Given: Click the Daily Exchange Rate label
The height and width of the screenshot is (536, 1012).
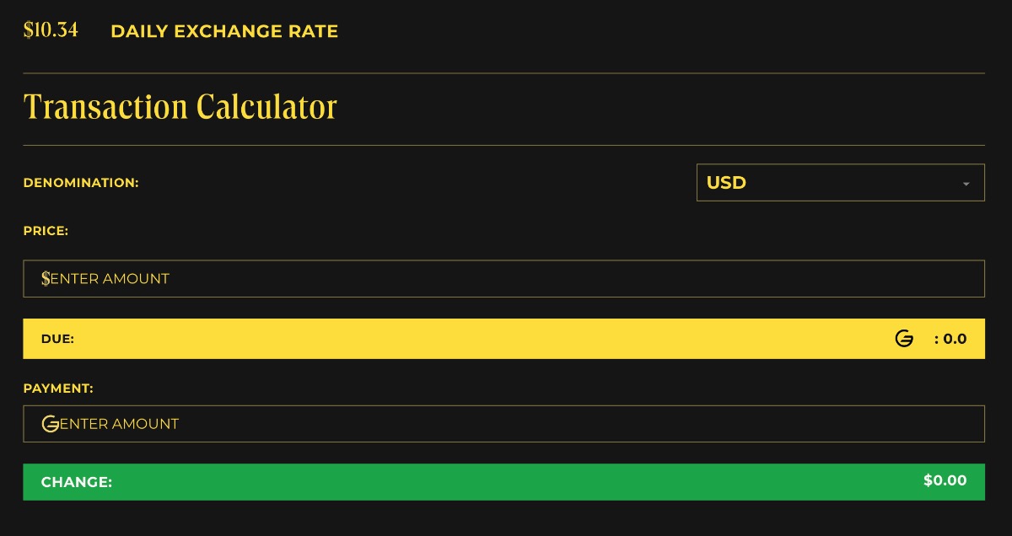Looking at the screenshot, I should [x=224, y=32].
